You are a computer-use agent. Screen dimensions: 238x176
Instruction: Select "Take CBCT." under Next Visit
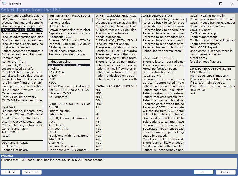[10, 132]
